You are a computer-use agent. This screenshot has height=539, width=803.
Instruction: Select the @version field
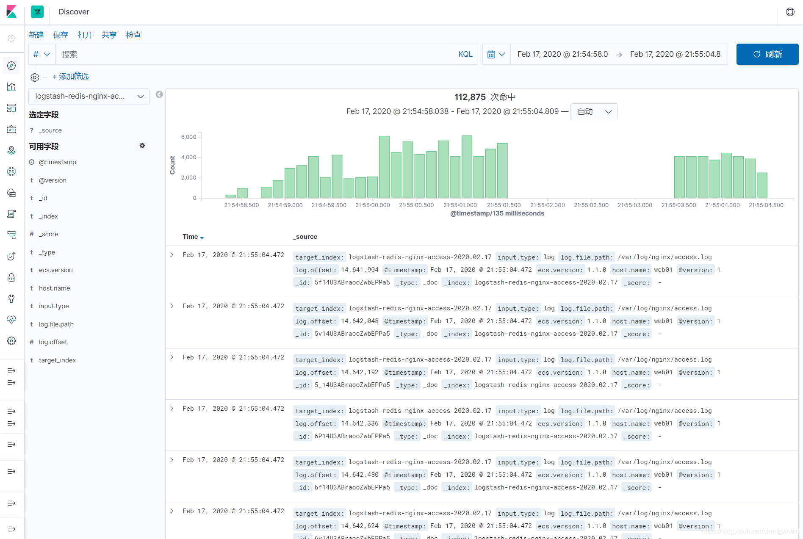[53, 180]
